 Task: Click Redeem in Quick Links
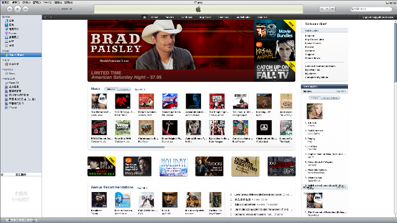tap(310, 36)
